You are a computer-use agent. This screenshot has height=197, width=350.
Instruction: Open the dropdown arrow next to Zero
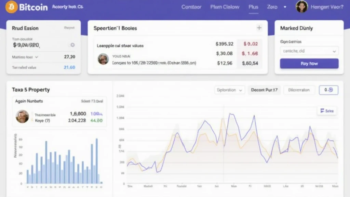284,7
